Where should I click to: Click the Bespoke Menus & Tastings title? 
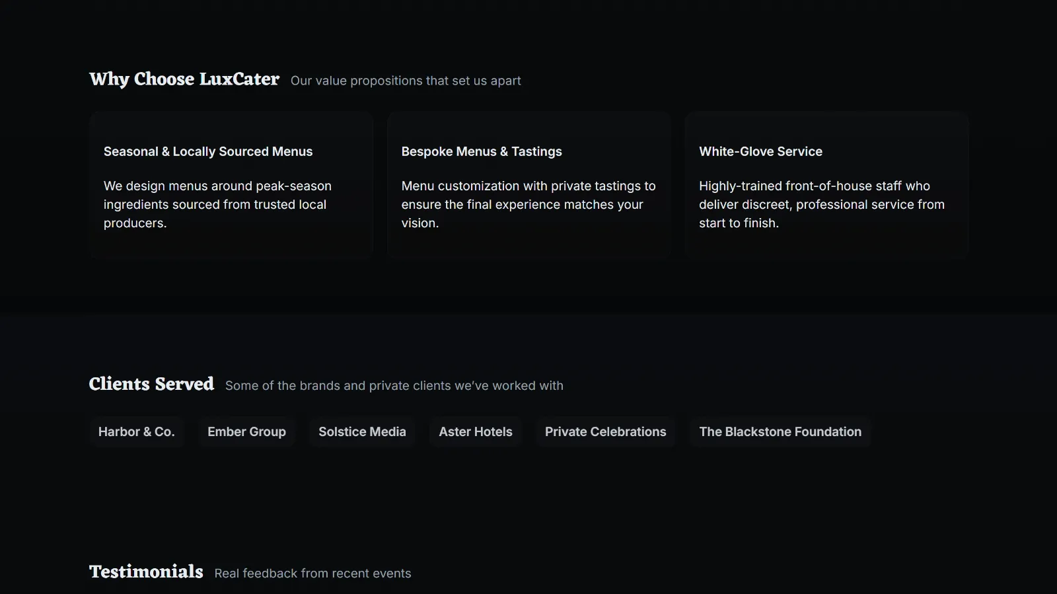[x=482, y=151]
